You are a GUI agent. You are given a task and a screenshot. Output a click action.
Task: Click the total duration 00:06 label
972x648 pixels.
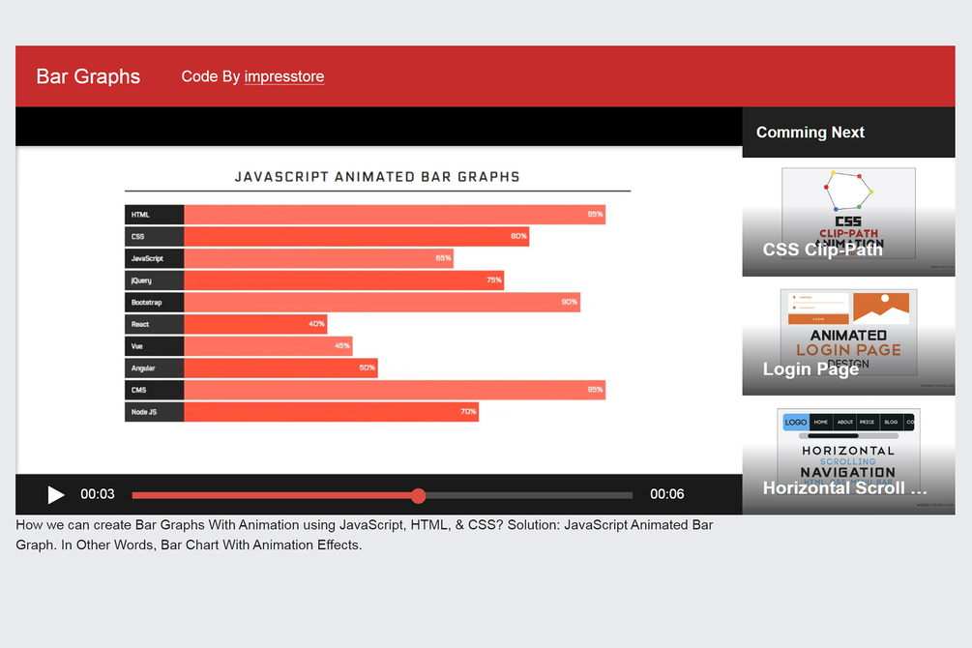click(x=666, y=494)
